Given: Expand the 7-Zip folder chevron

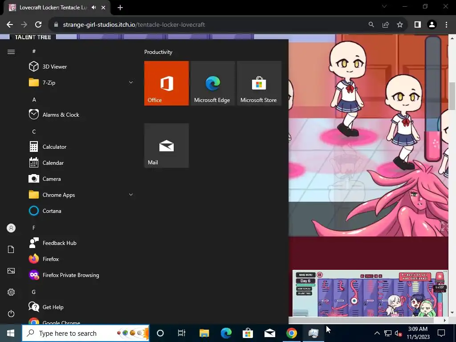Looking at the screenshot, I should 131,82.
